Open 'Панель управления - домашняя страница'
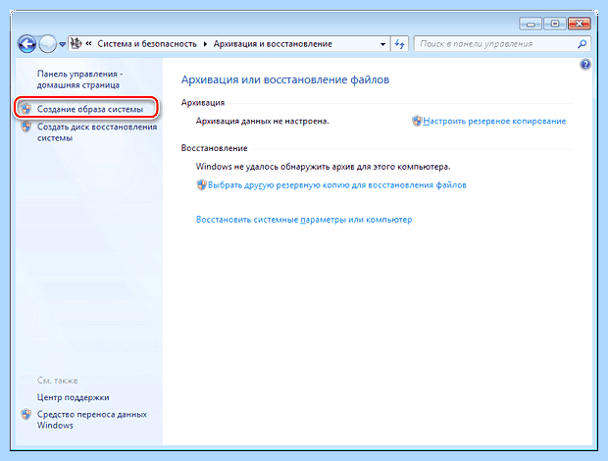 pos(79,79)
